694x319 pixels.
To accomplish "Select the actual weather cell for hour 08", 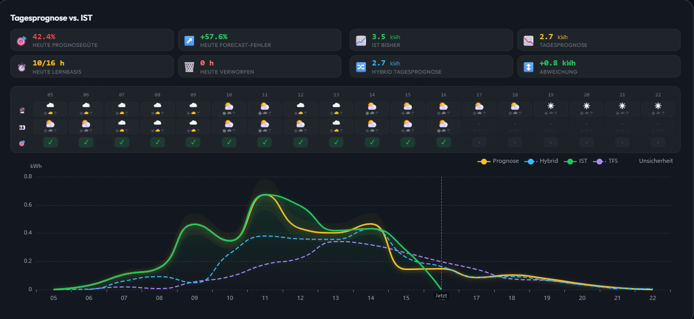I will coord(158,126).
